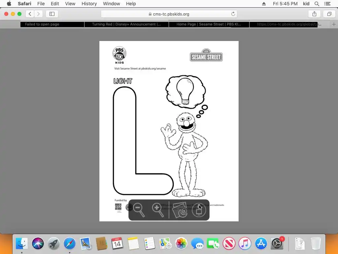Open System Preferences from the Dock
The width and height of the screenshot is (338, 254).
(277, 243)
